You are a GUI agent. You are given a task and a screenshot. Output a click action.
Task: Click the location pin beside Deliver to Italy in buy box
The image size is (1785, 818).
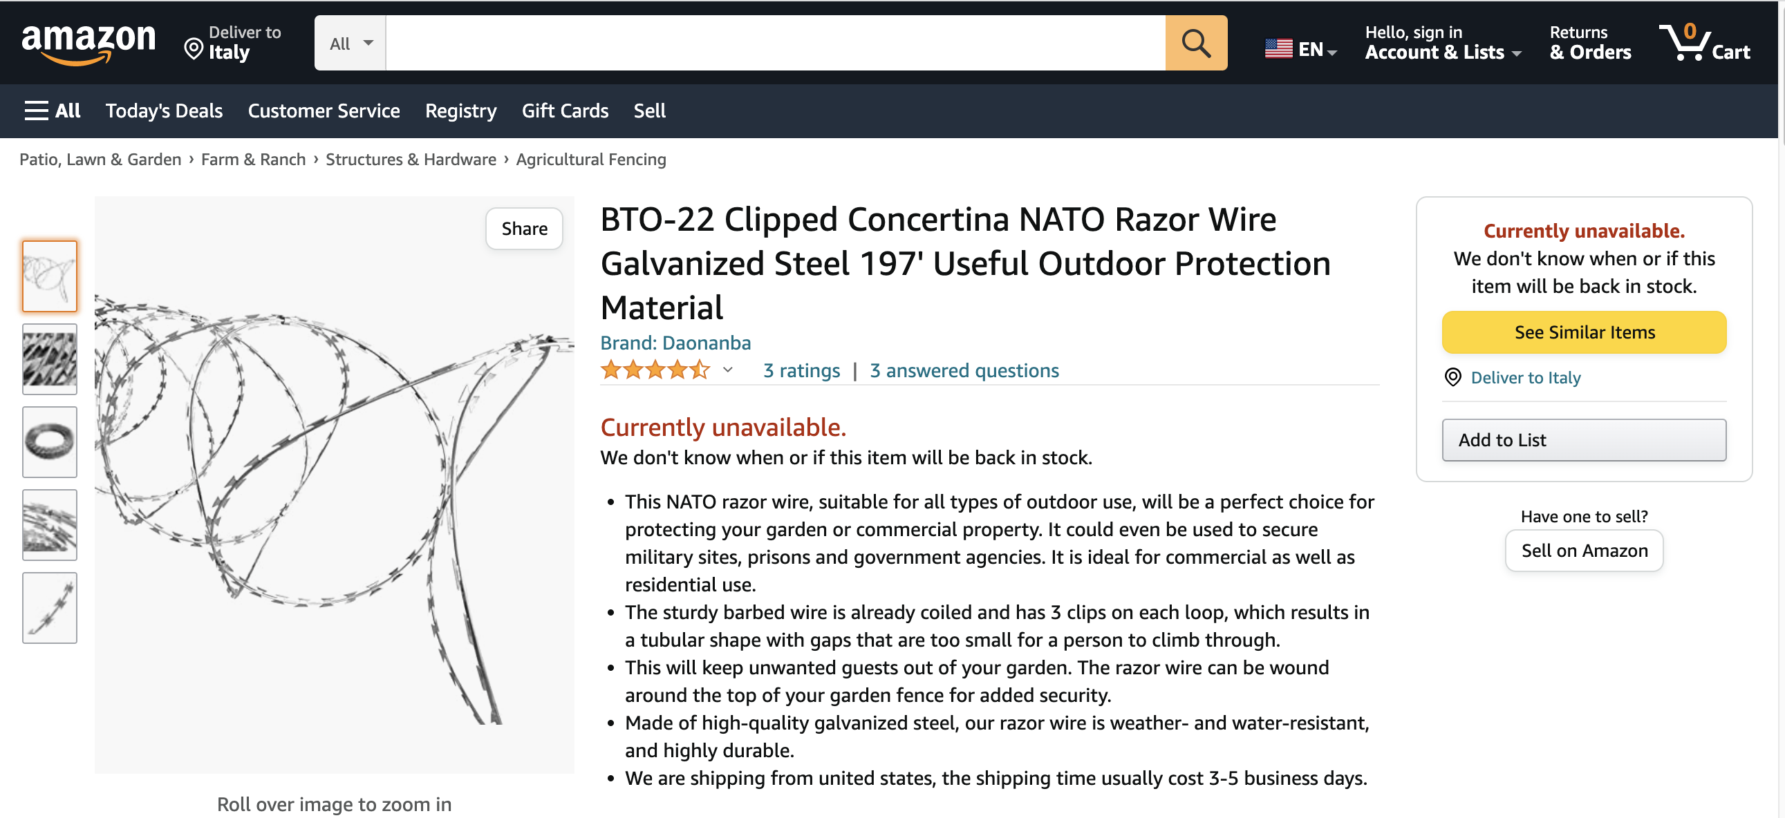tap(1452, 377)
